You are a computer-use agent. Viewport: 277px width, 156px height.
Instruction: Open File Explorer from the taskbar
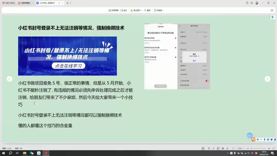pos(25,153)
